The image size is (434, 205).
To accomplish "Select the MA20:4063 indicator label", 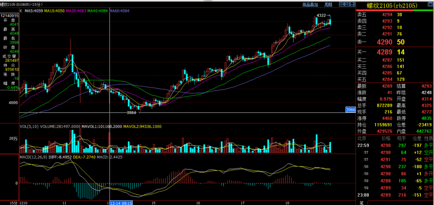I will coord(76,11).
